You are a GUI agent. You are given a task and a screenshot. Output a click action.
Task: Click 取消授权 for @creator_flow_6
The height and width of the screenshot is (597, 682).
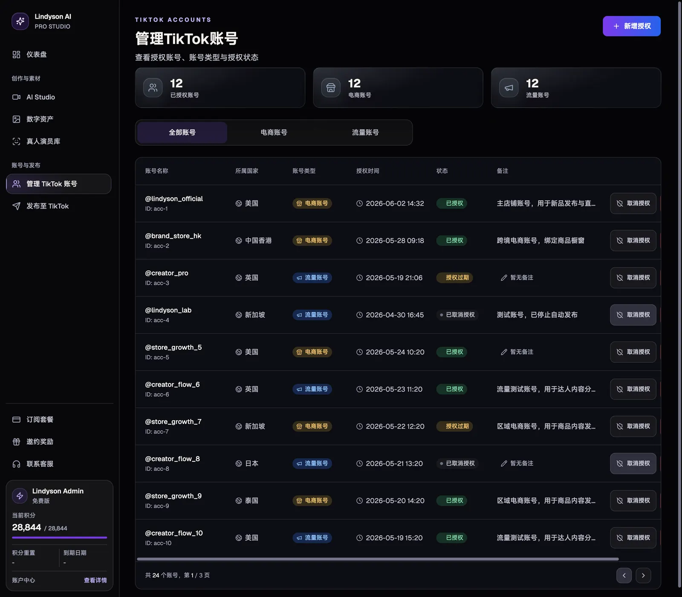coord(633,389)
